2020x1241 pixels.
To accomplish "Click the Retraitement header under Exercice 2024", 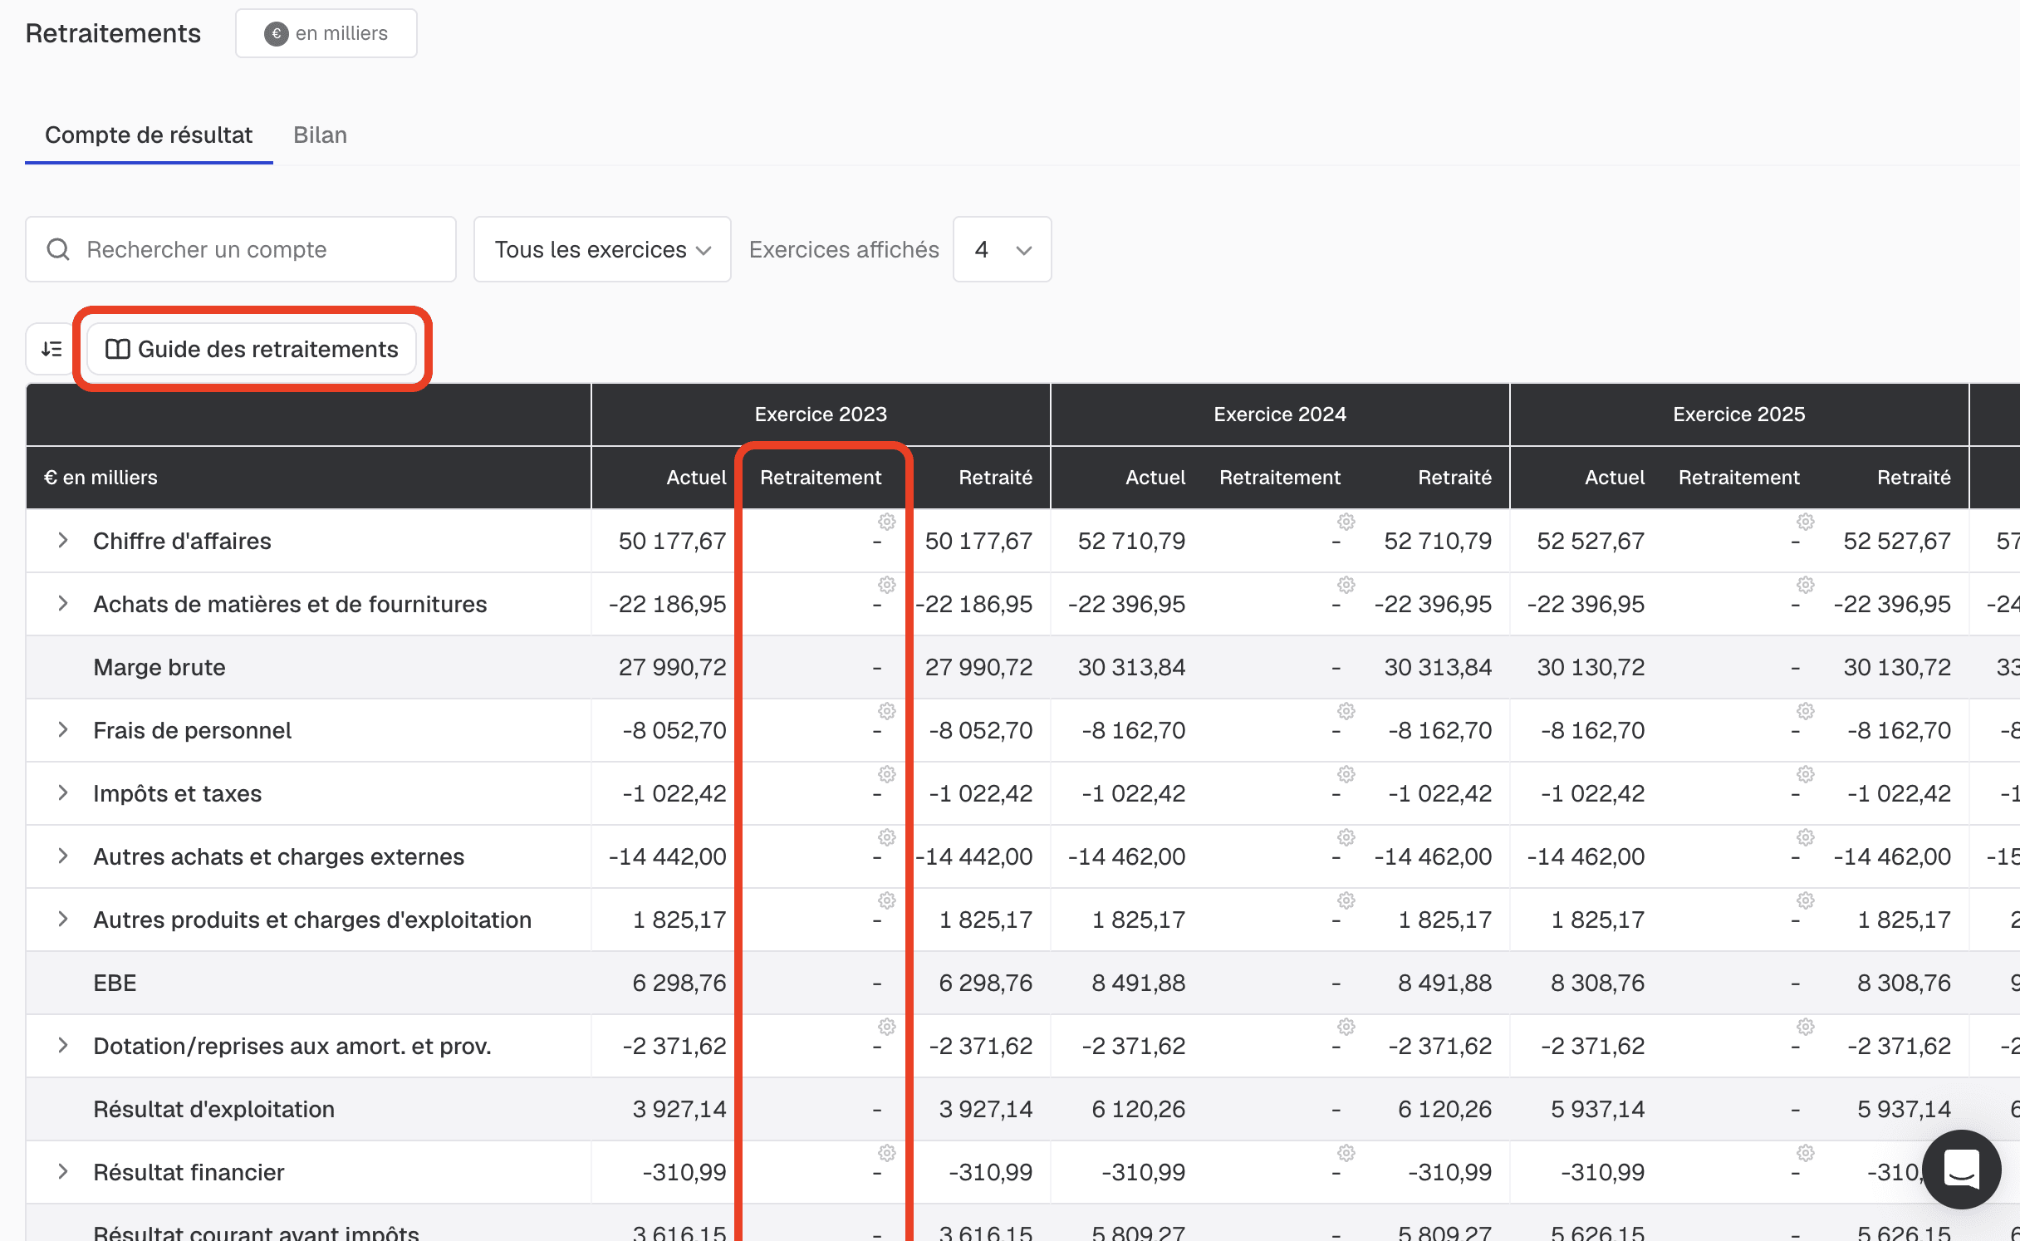I will (x=1280, y=477).
